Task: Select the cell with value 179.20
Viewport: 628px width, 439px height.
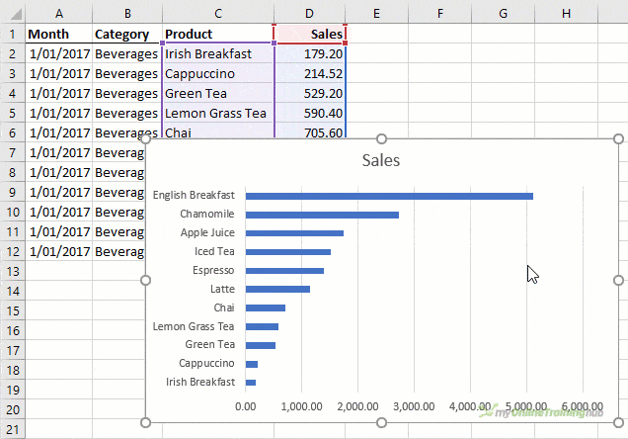Action: point(310,53)
